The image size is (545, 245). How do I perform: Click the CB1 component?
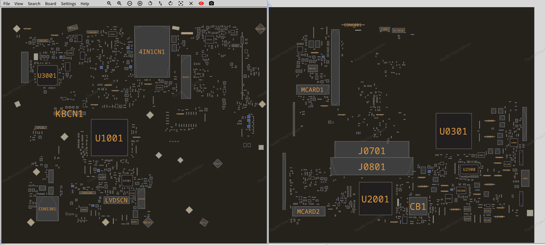point(418,206)
